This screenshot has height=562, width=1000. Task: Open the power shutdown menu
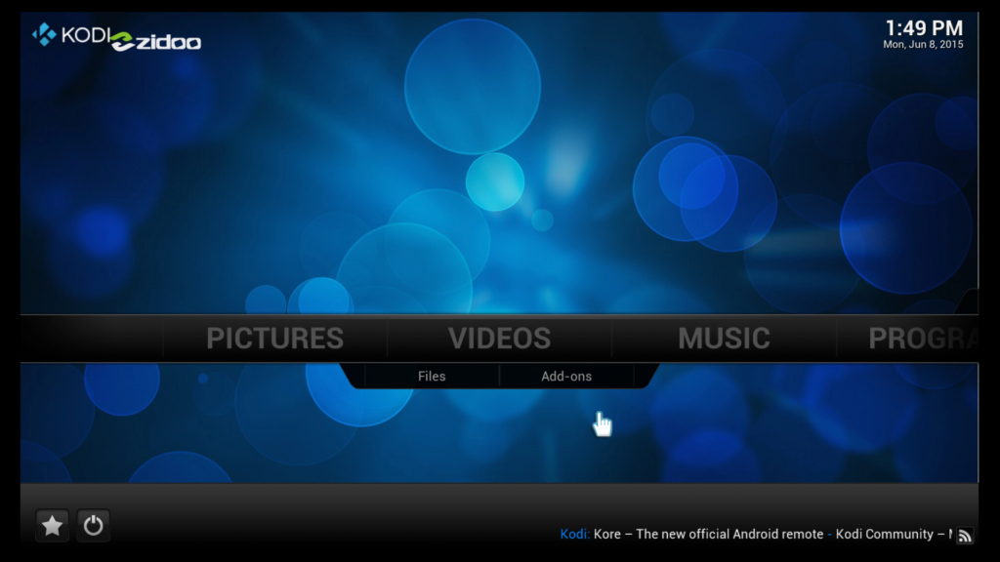pyautogui.click(x=93, y=526)
